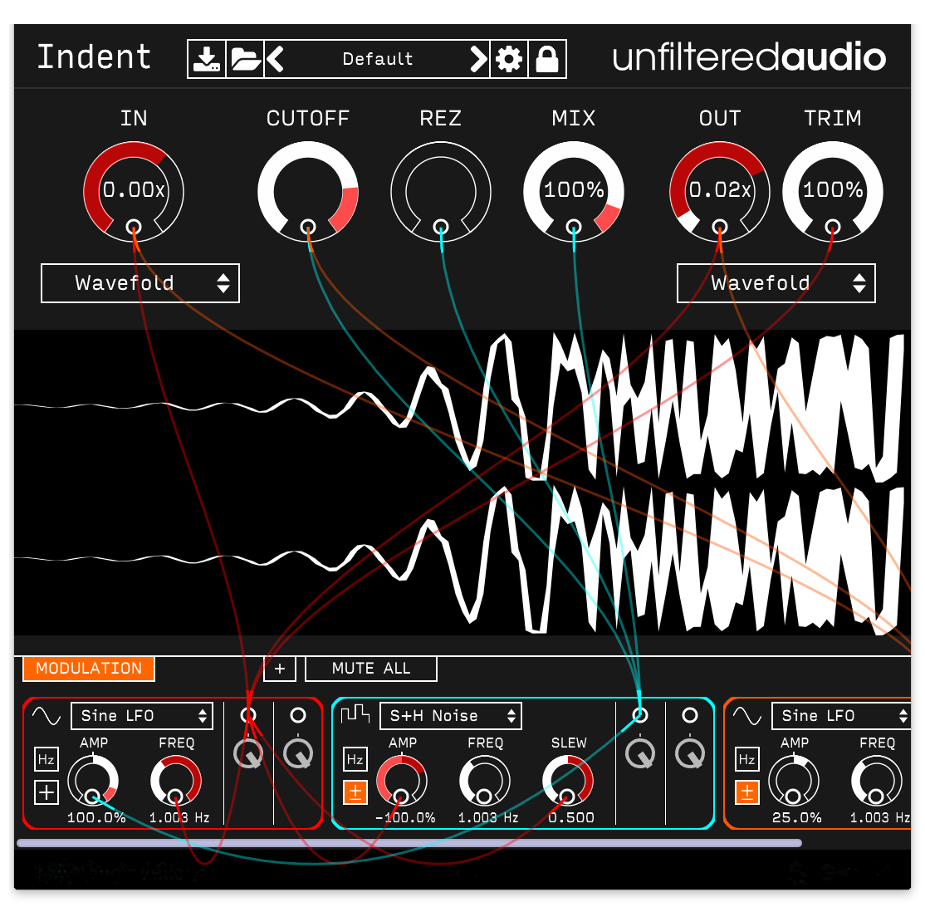The image size is (925, 907).
Task: Click the unfilteredaudio logo
Action: coord(749,58)
